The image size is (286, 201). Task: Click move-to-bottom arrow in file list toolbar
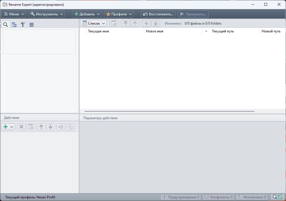coord(156,23)
